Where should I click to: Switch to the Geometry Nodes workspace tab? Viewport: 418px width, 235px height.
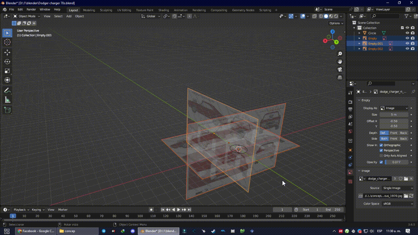coord(243,10)
